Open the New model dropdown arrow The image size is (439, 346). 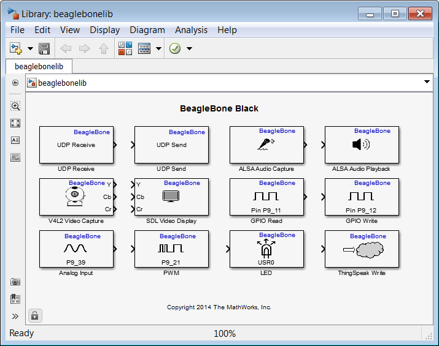(29, 49)
